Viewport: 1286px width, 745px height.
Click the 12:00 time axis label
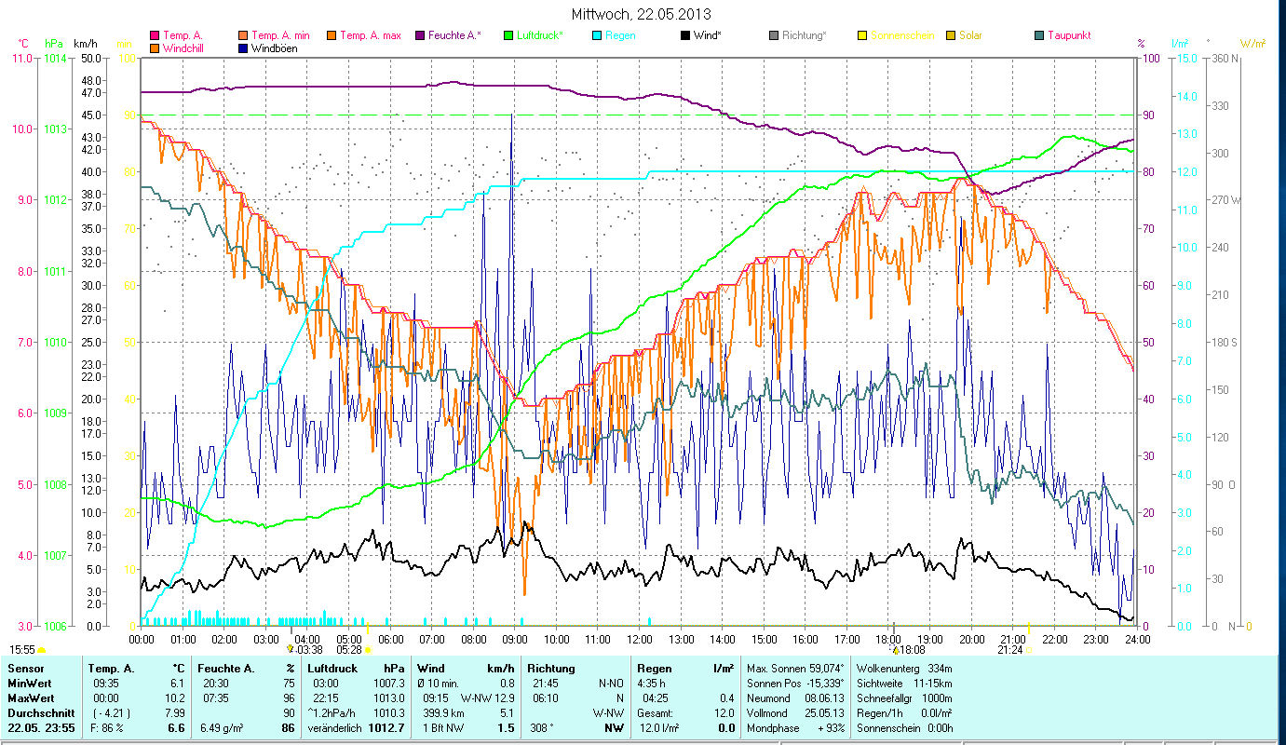tap(640, 640)
